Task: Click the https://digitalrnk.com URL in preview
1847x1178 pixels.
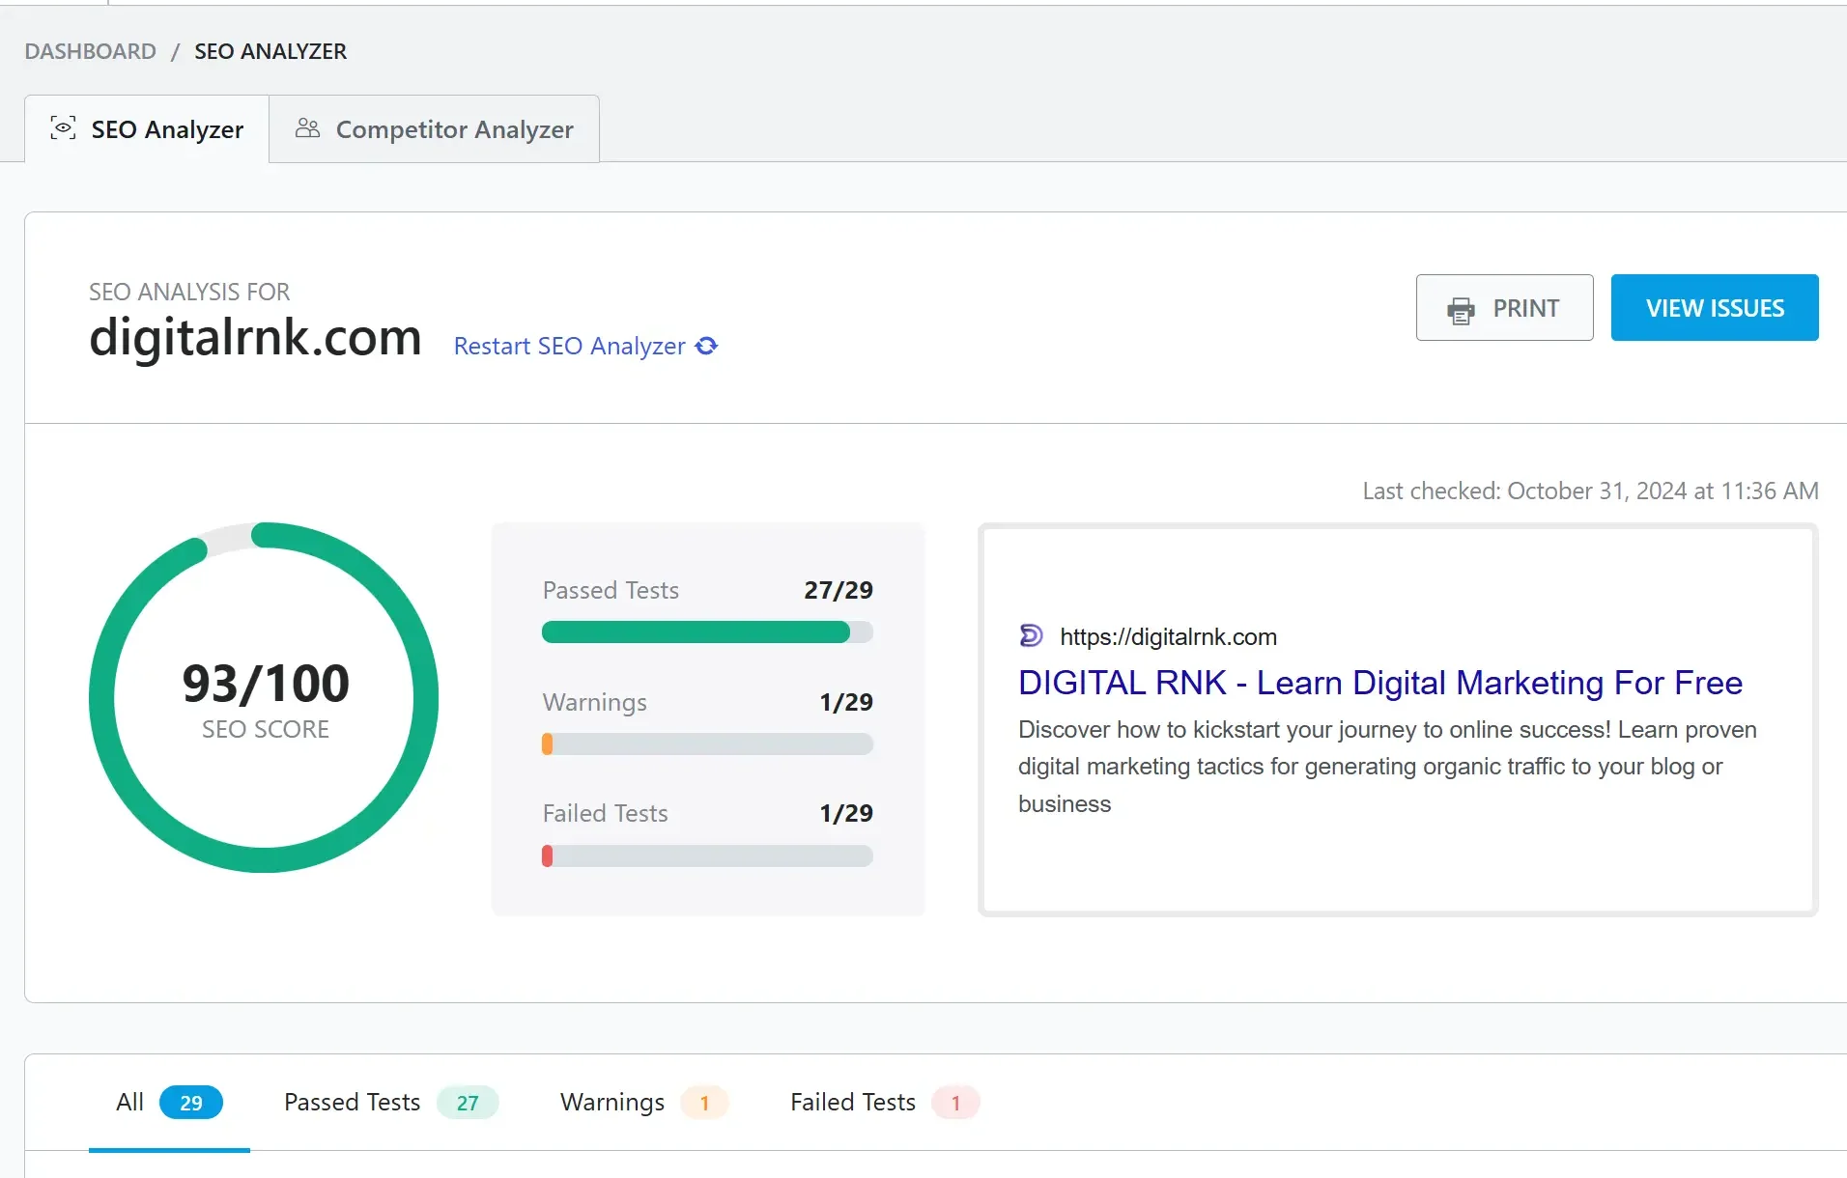Action: [x=1168, y=636]
